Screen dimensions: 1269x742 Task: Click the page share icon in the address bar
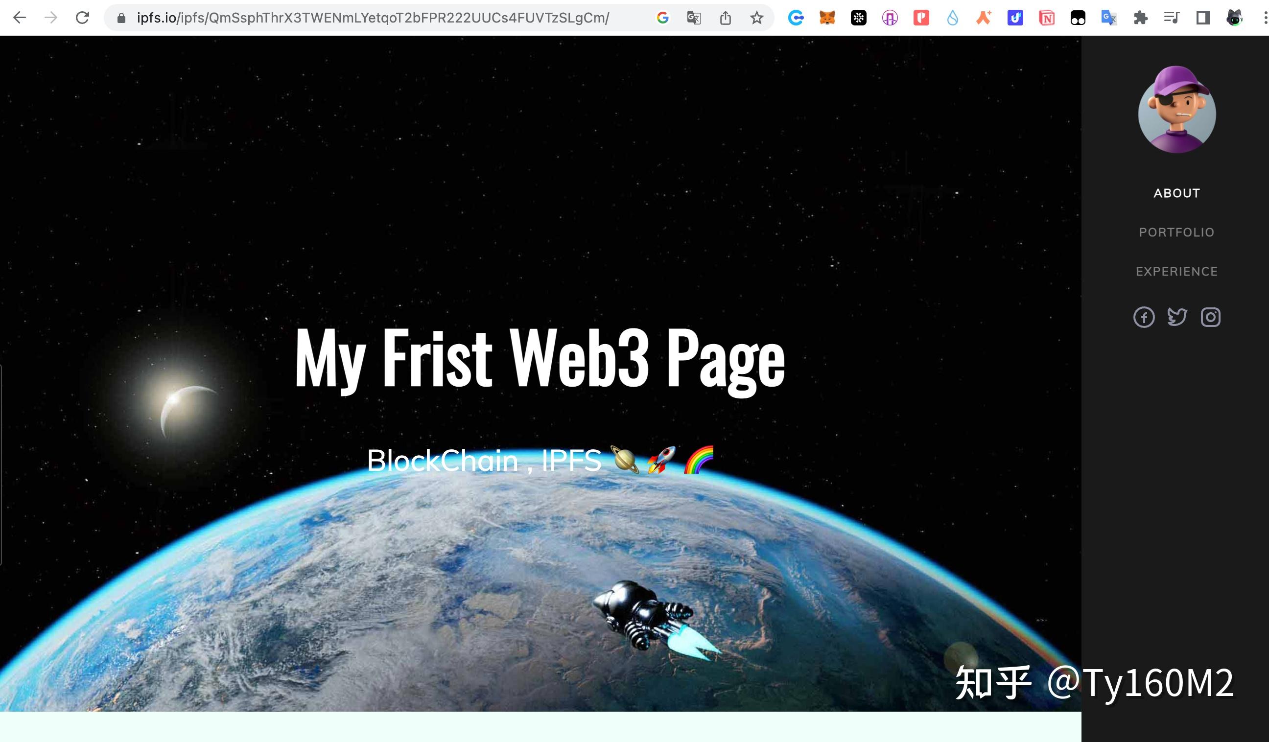point(725,18)
